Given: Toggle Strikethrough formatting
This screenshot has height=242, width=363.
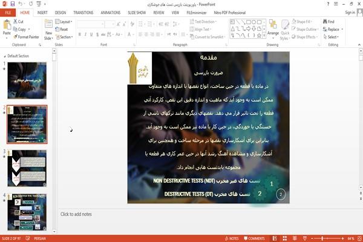Looking at the screenshot, I should pos(103,34).
